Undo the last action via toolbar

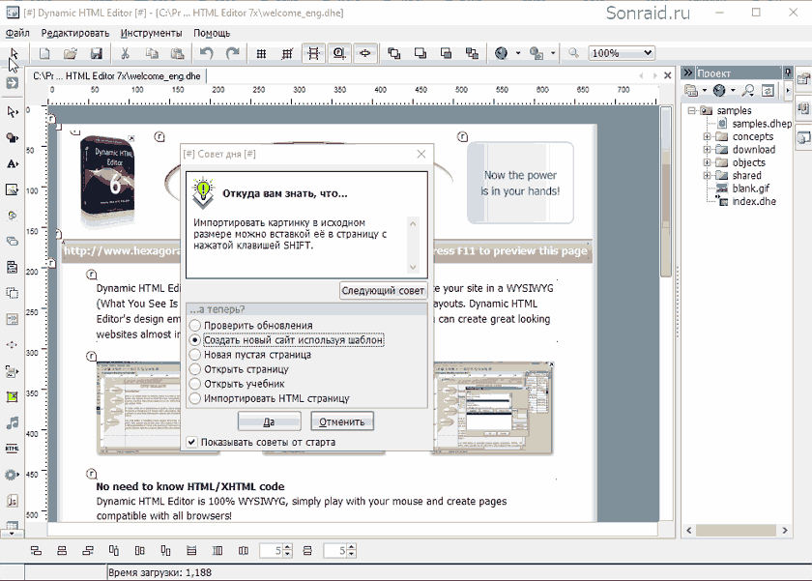pyautogui.click(x=207, y=53)
